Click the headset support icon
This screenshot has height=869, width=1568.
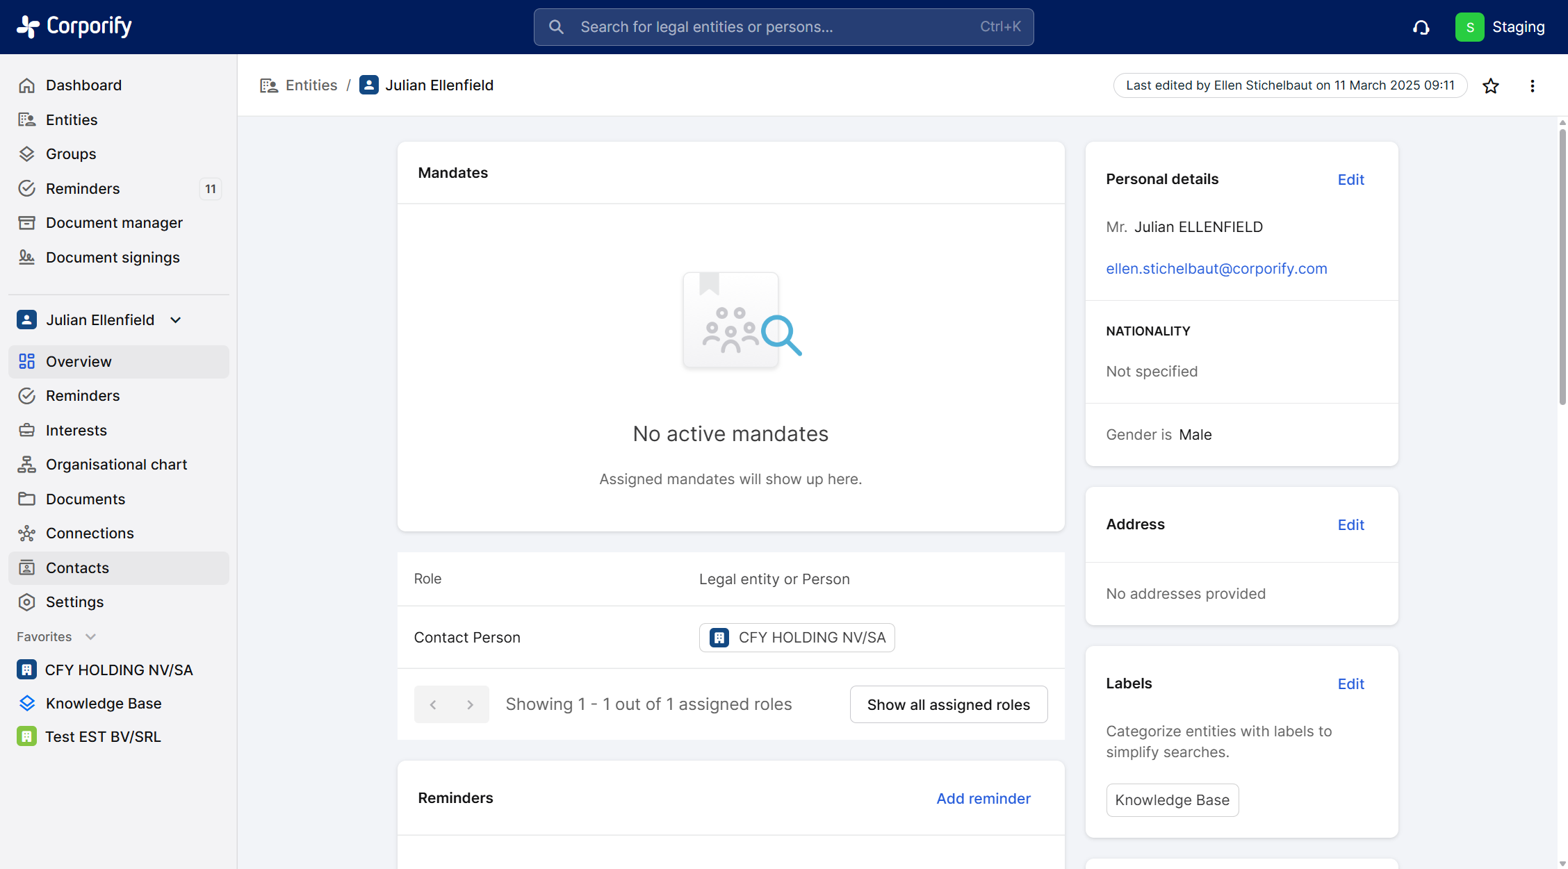[x=1421, y=27]
